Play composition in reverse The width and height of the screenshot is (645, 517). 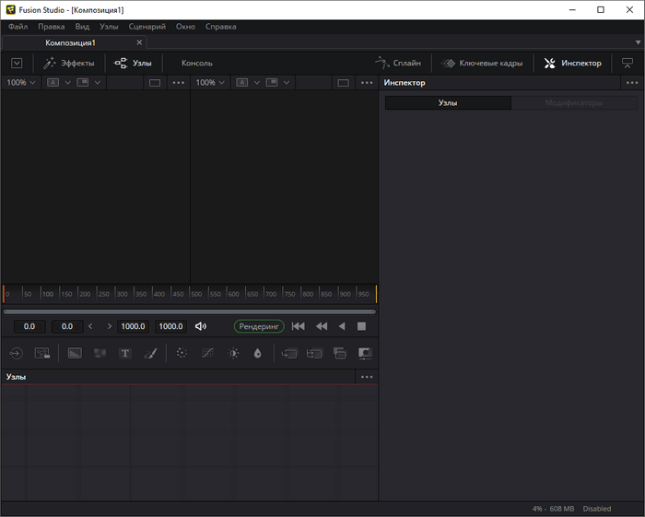coord(342,326)
